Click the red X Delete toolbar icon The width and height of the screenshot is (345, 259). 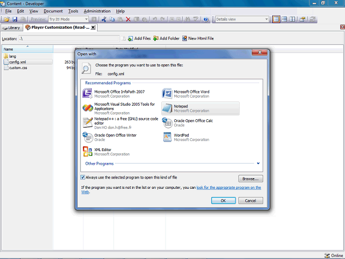coord(128,19)
